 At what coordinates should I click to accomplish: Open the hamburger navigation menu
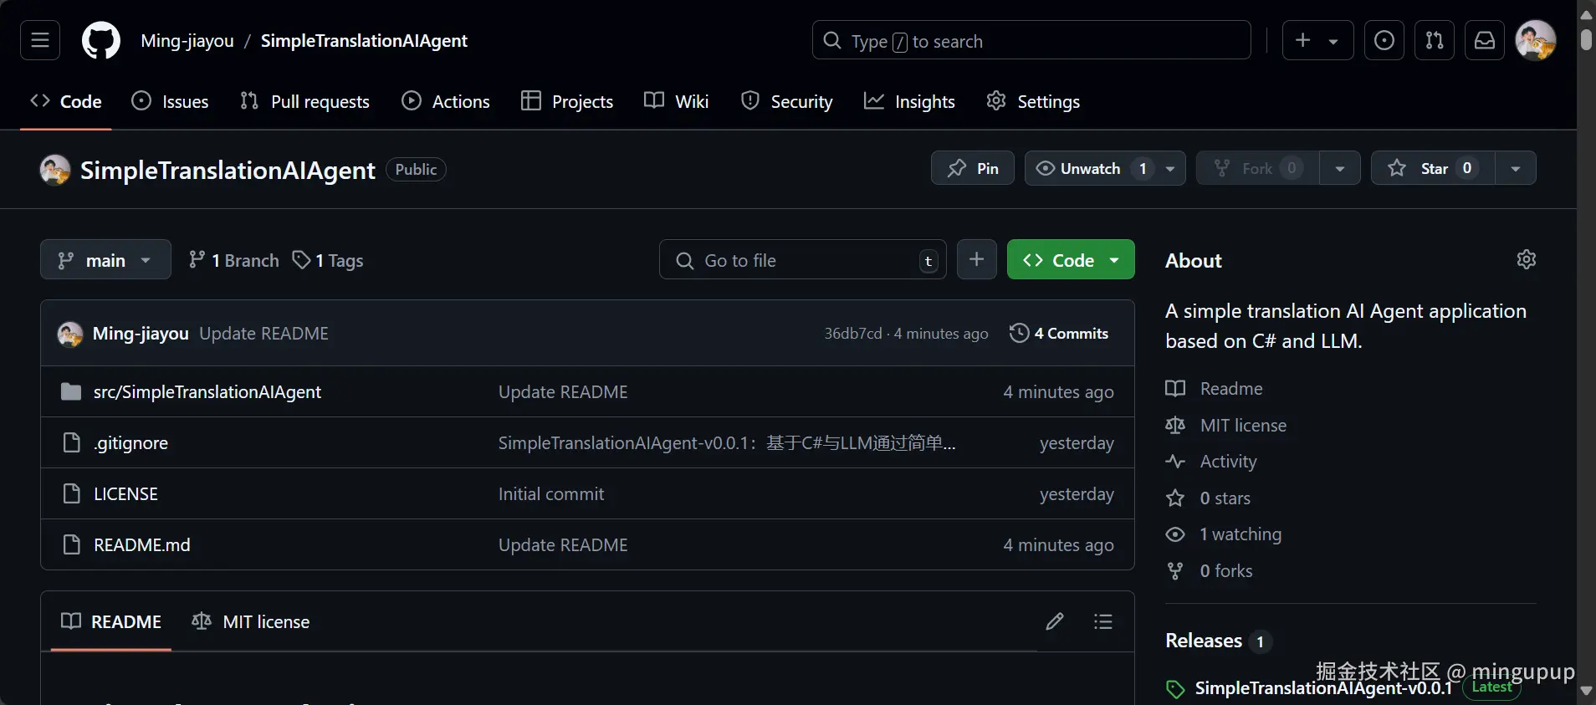coord(40,40)
